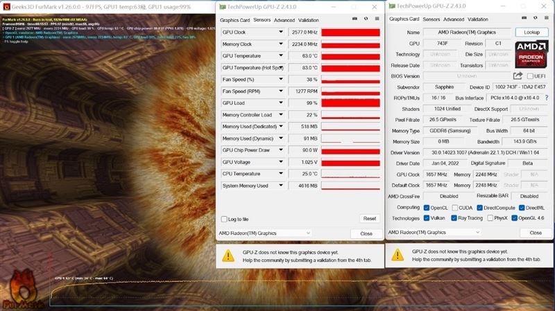Viewport: 555px width, 311px height.
Task: Switch to Sensors tab in Graphics Card window
Action: [x=431, y=19]
